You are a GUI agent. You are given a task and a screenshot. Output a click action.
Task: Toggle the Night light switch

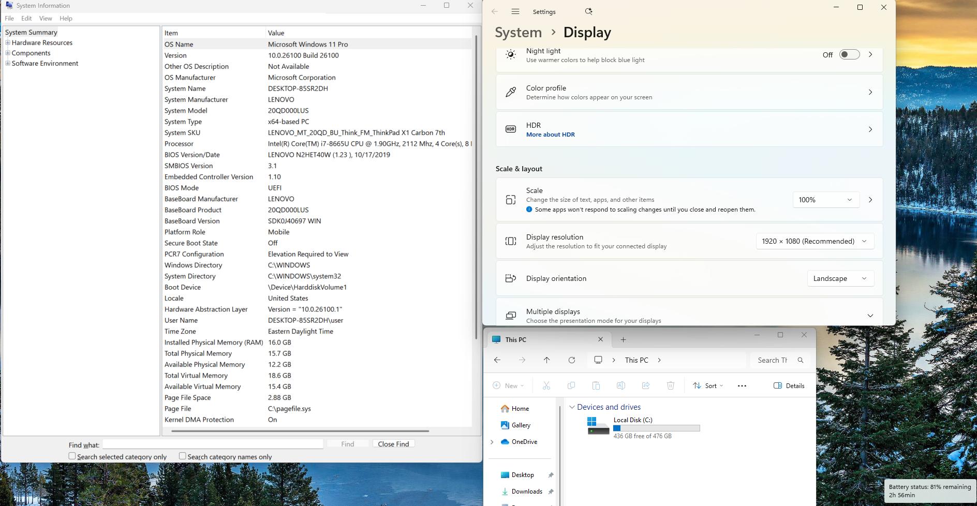849,54
